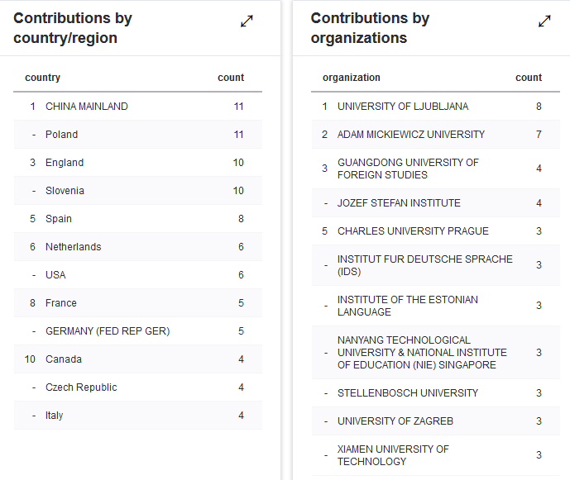The height and width of the screenshot is (480, 570).
Task: Sort organizations table by count header
Action: 529,78
